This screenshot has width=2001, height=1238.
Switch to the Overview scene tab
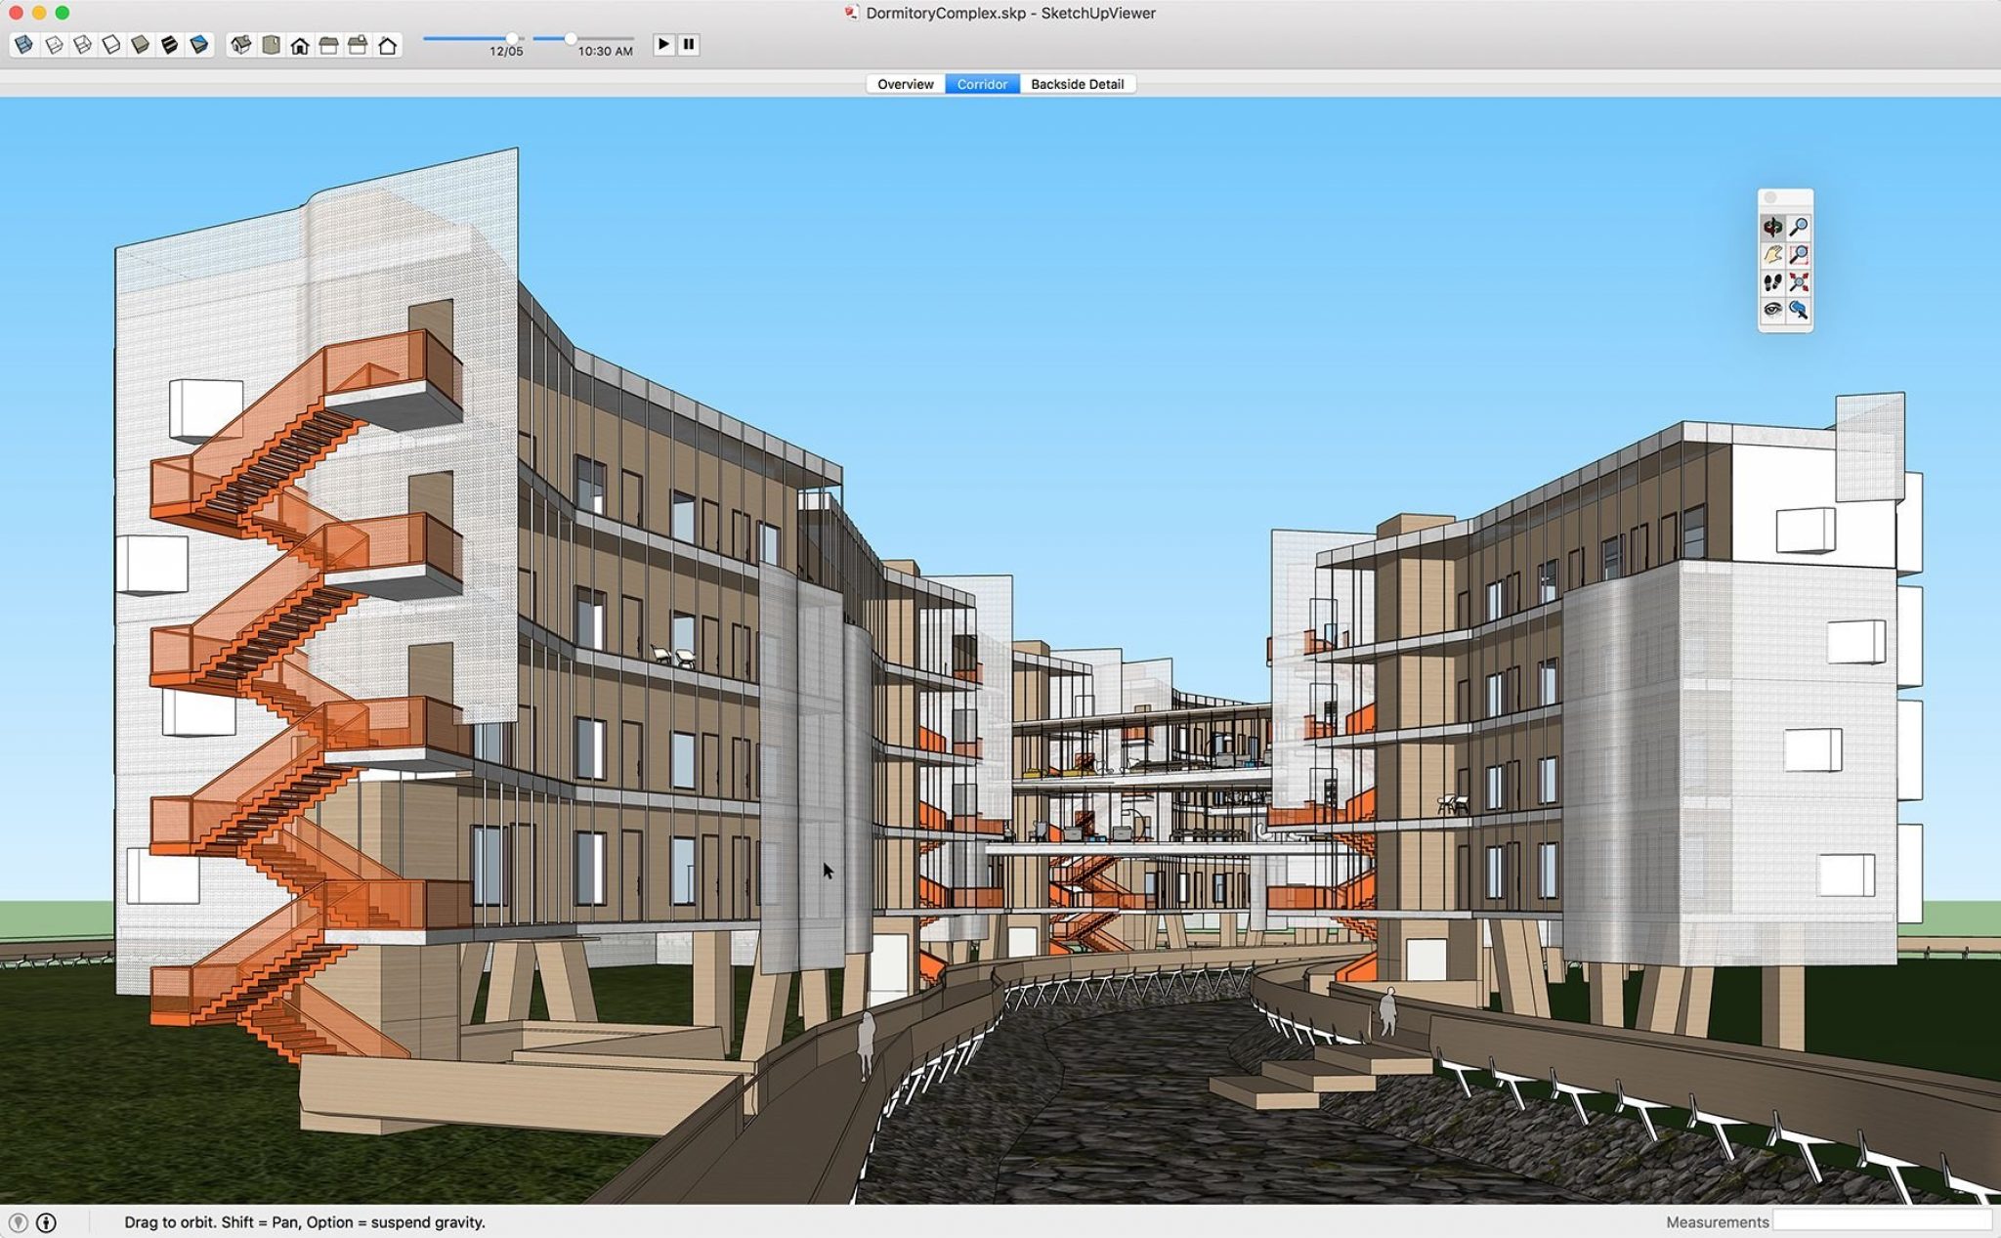pos(904,84)
